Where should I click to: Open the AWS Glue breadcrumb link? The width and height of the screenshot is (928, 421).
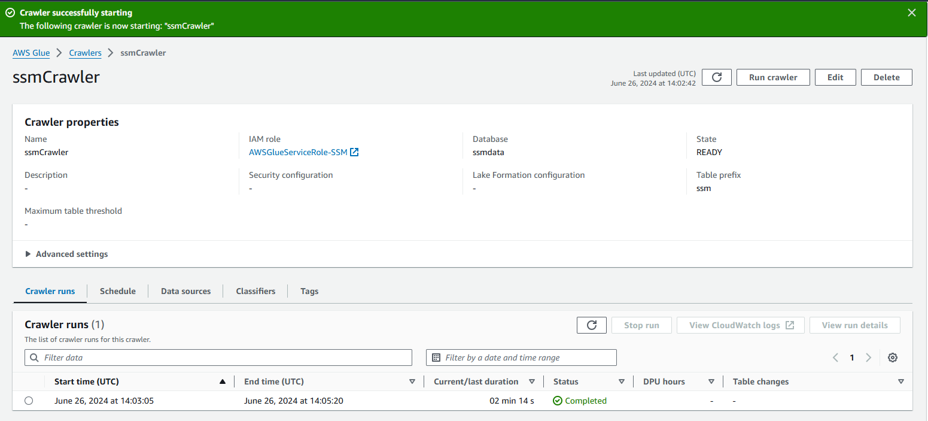coord(31,53)
